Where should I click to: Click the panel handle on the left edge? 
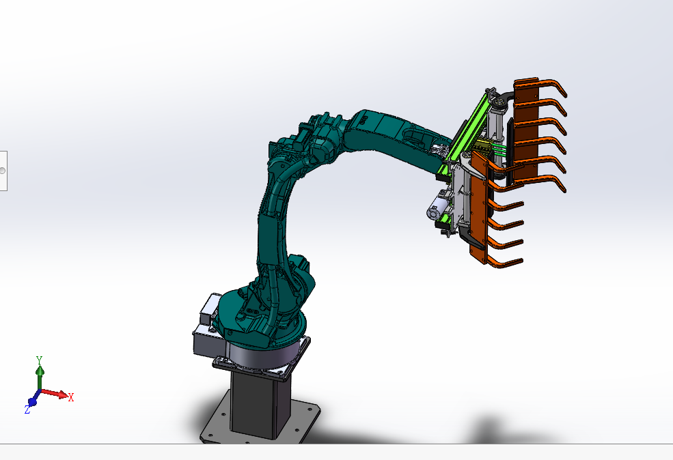pos(3,171)
